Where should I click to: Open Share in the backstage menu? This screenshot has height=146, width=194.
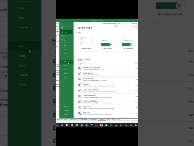(67, 66)
